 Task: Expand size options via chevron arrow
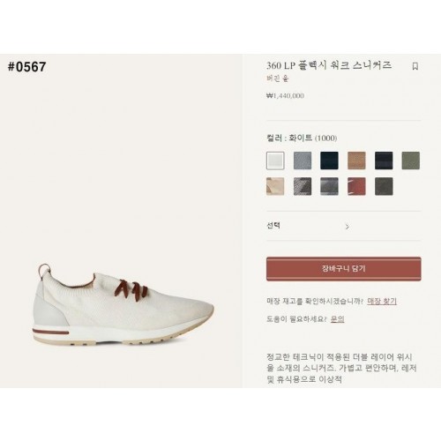[348, 227]
